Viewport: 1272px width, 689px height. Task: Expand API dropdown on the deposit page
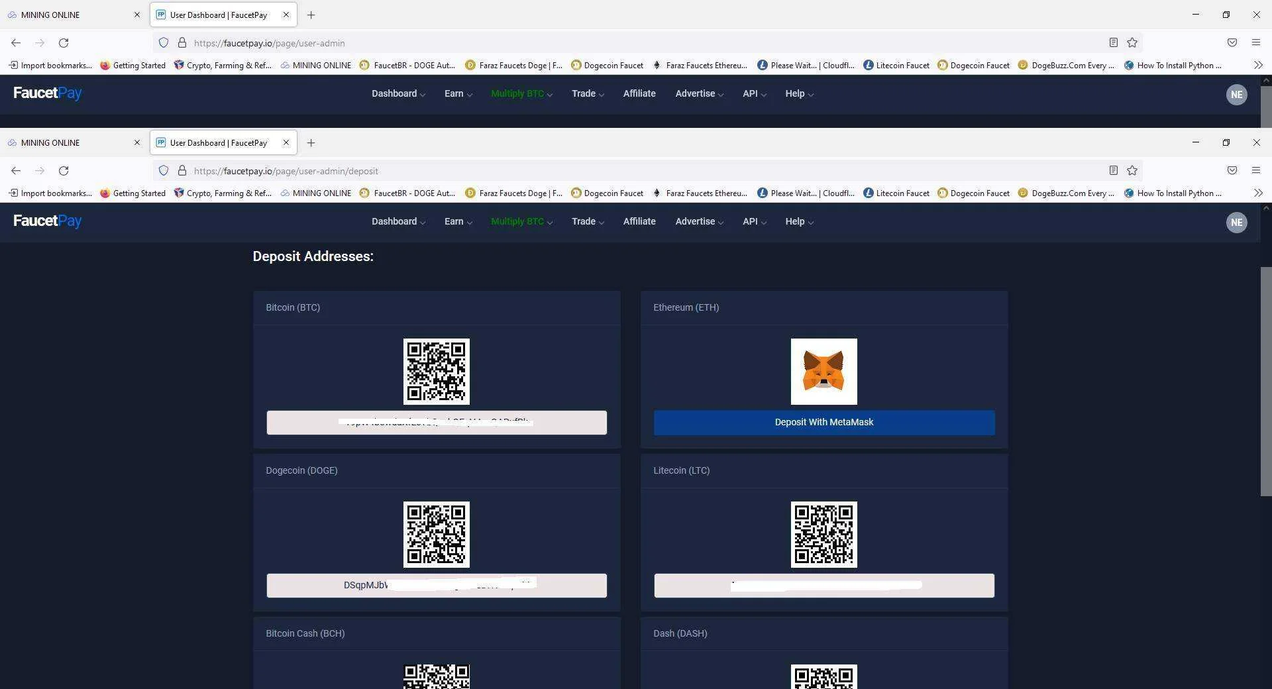pos(754,221)
